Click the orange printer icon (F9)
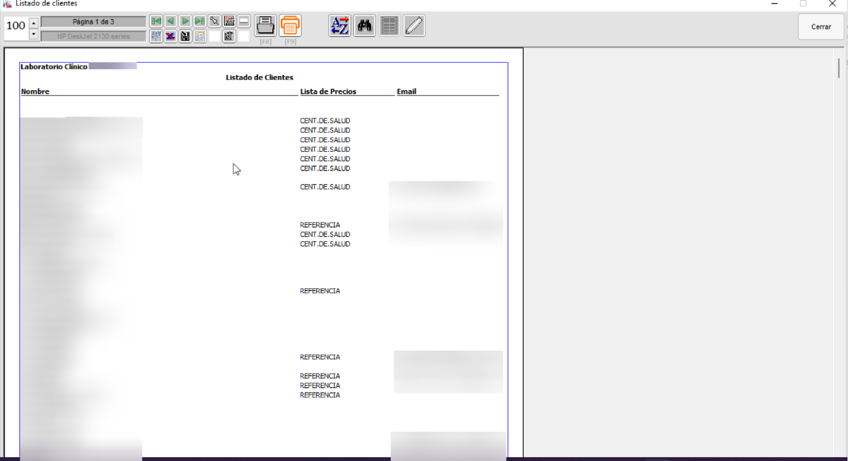 point(290,25)
